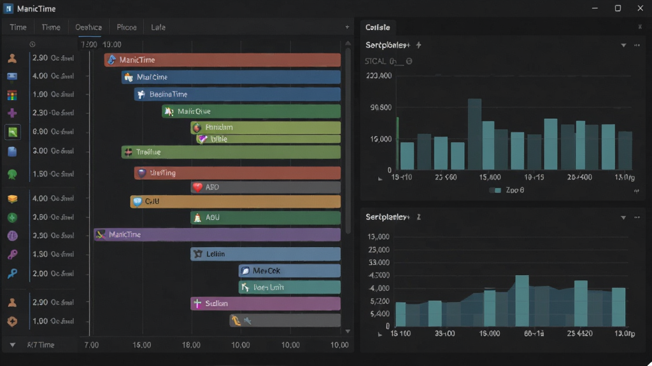The width and height of the screenshot is (652, 366).
Task: Click the clock icon above the sidebar list
Action: [32, 44]
